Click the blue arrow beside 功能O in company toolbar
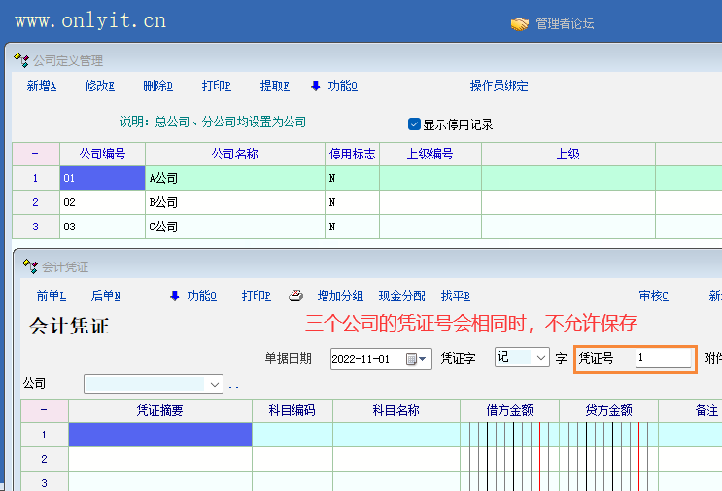 (x=315, y=86)
